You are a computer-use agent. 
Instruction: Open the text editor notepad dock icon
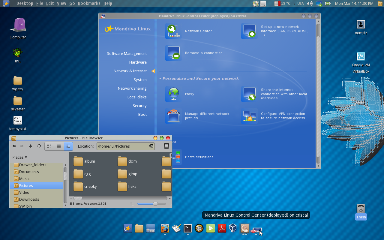[176, 229]
